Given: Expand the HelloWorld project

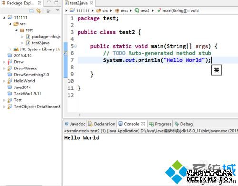Looking at the screenshot, I should (4, 81).
